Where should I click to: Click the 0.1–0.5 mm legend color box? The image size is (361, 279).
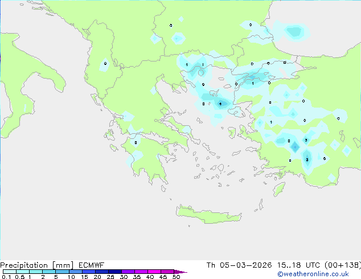[x=10, y=272]
